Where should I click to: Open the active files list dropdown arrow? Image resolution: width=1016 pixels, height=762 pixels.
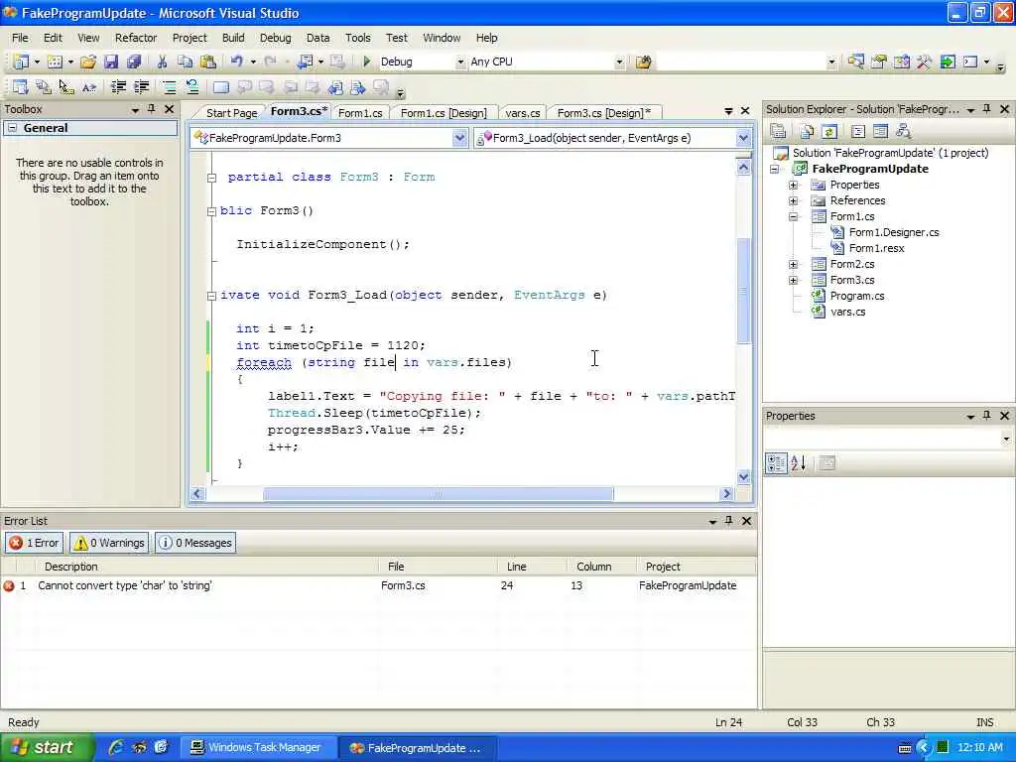[x=728, y=111]
